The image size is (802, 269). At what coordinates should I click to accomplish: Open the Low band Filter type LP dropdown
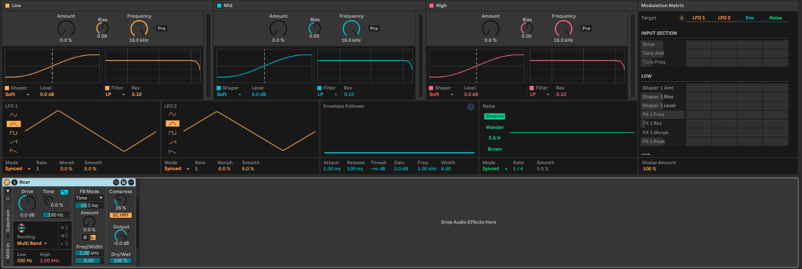pos(116,94)
